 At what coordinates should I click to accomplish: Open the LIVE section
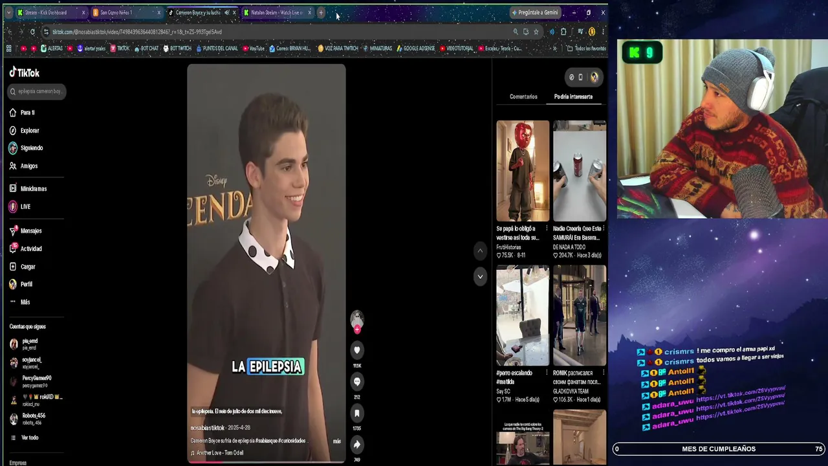[x=20, y=206]
